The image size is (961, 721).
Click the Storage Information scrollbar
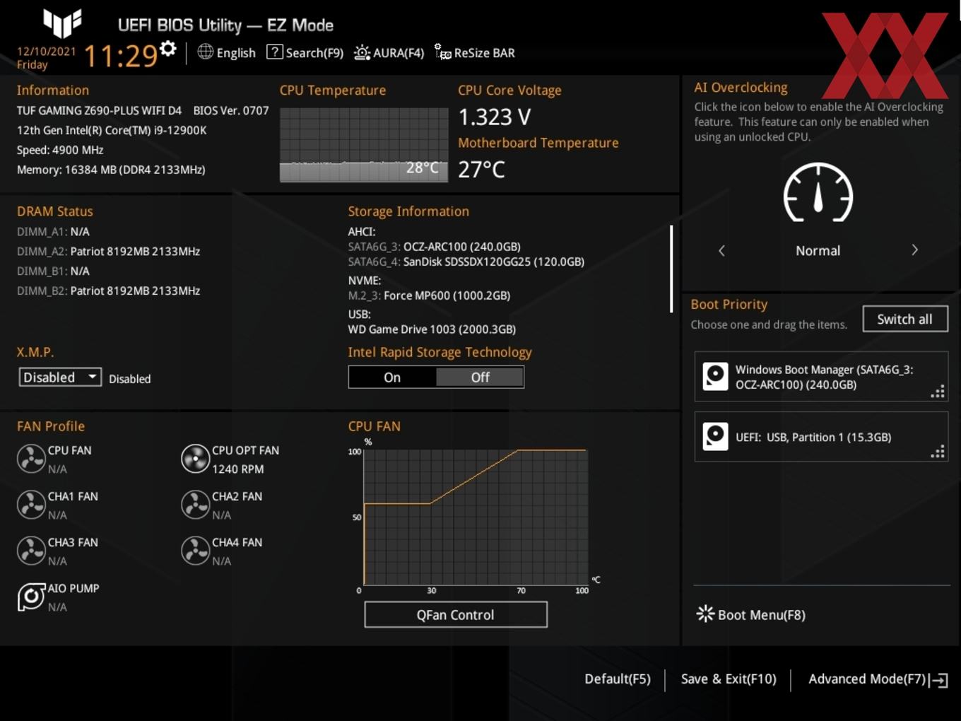point(671,269)
